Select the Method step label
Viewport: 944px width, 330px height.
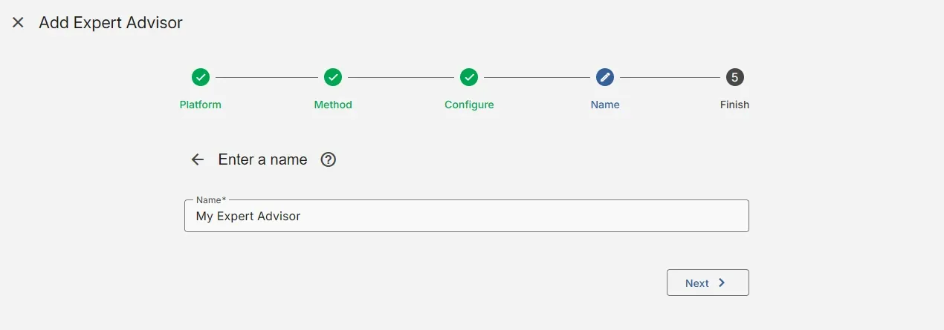point(333,105)
